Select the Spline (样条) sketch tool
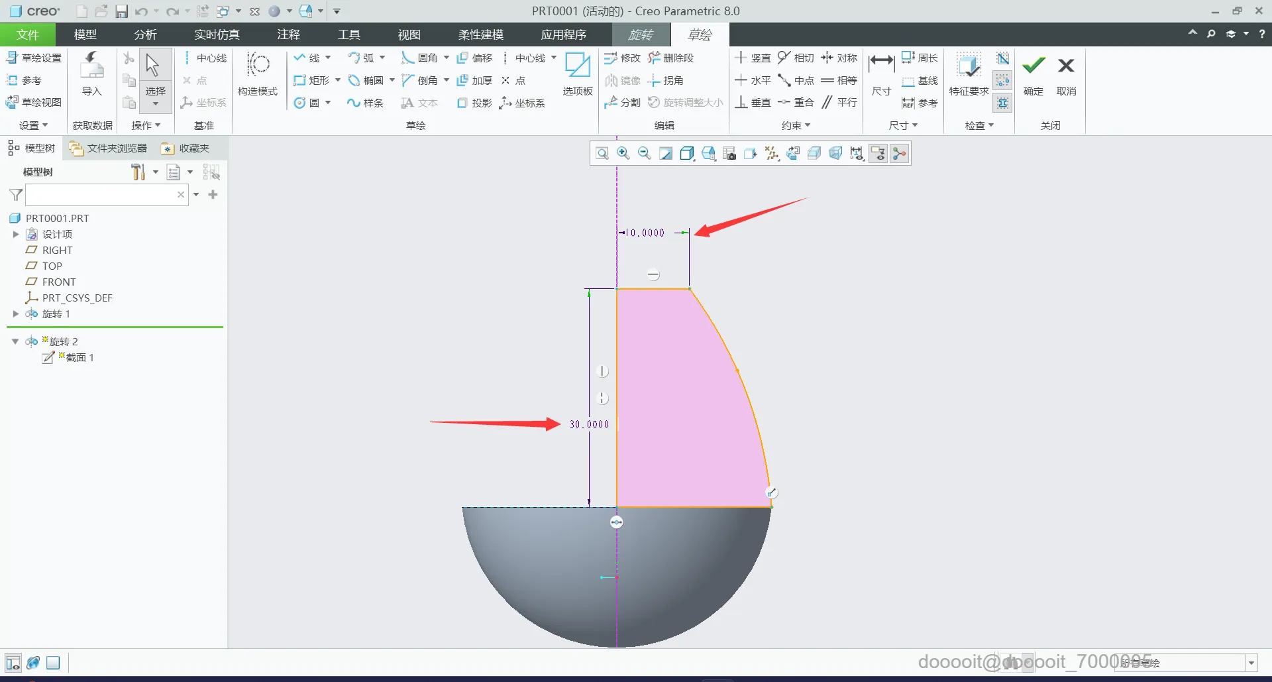The height and width of the screenshot is (682, 1272). click(x=366, y=103)
